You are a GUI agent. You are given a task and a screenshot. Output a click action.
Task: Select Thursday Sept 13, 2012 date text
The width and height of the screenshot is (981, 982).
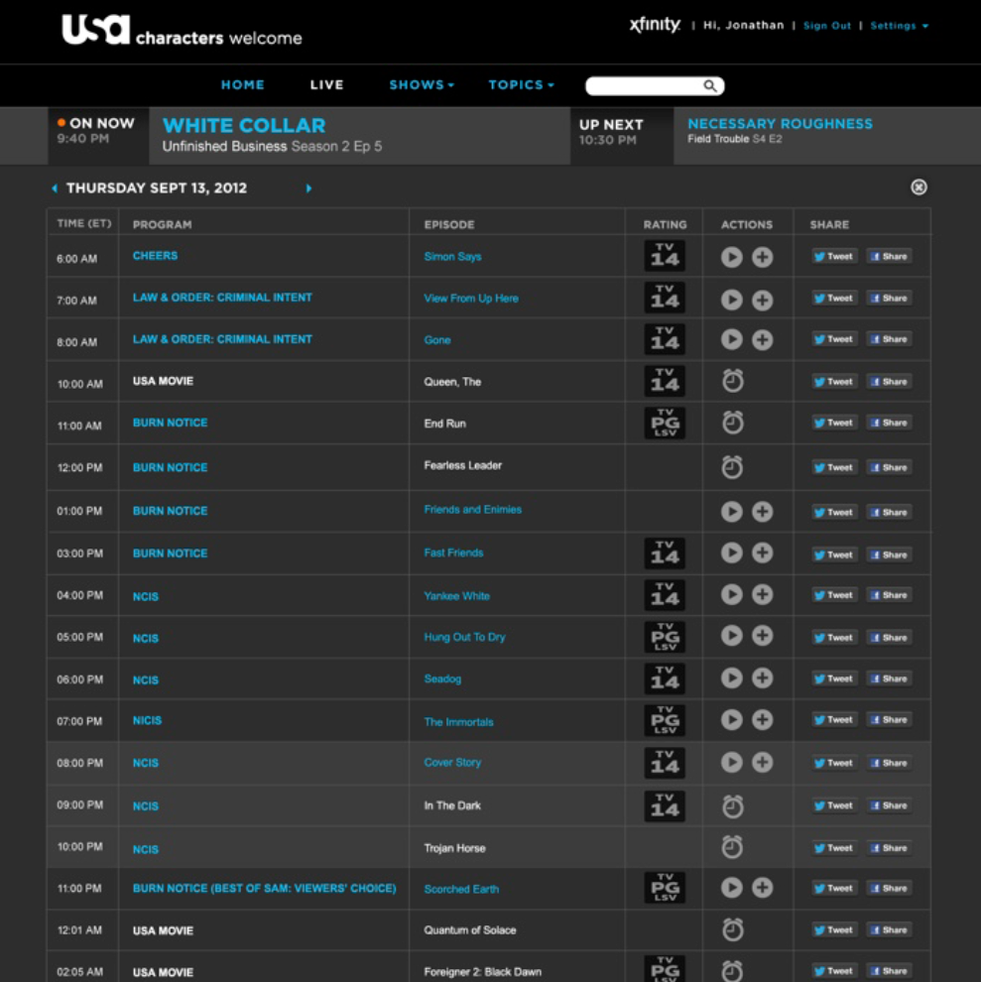click(157, 187)
